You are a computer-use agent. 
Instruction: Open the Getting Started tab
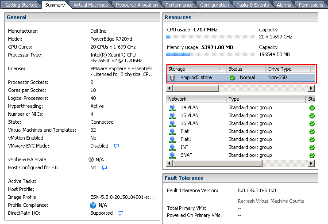[x=21, y=4]
